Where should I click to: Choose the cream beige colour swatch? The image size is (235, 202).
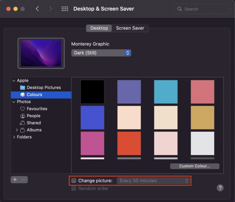pyautogui.click(x=166, y=118)
